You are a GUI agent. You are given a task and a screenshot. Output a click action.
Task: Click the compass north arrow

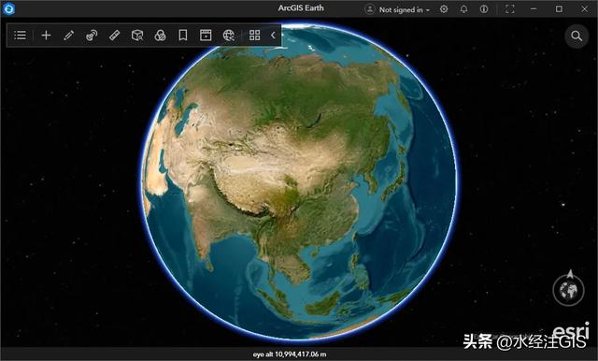pos(570,274)
